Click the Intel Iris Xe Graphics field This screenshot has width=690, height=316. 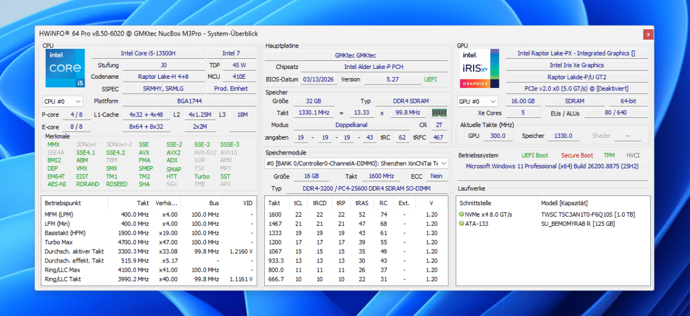tap(577, 65)
